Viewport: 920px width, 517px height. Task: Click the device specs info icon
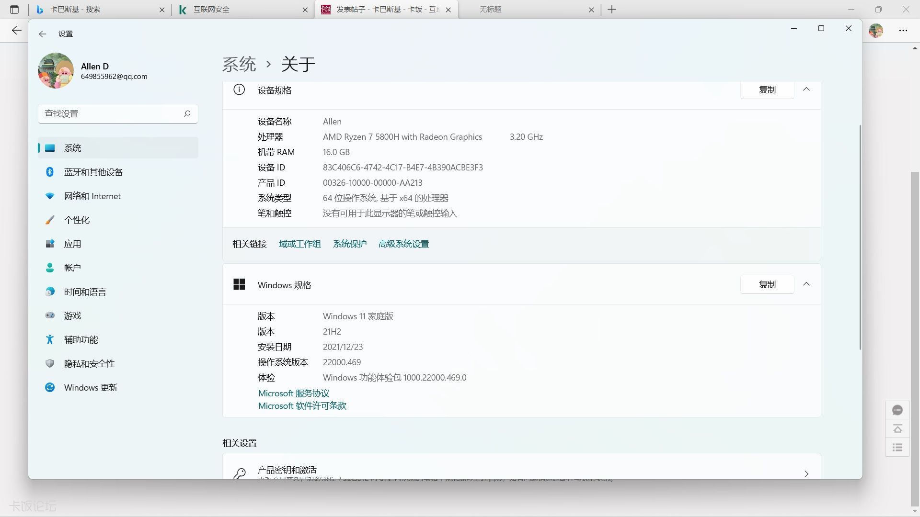pos(239,90)
